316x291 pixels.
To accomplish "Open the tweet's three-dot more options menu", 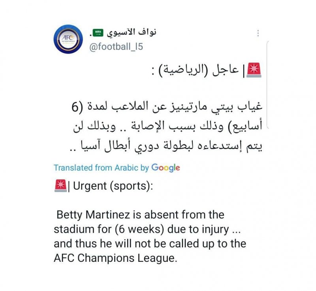I will [258, 33].
